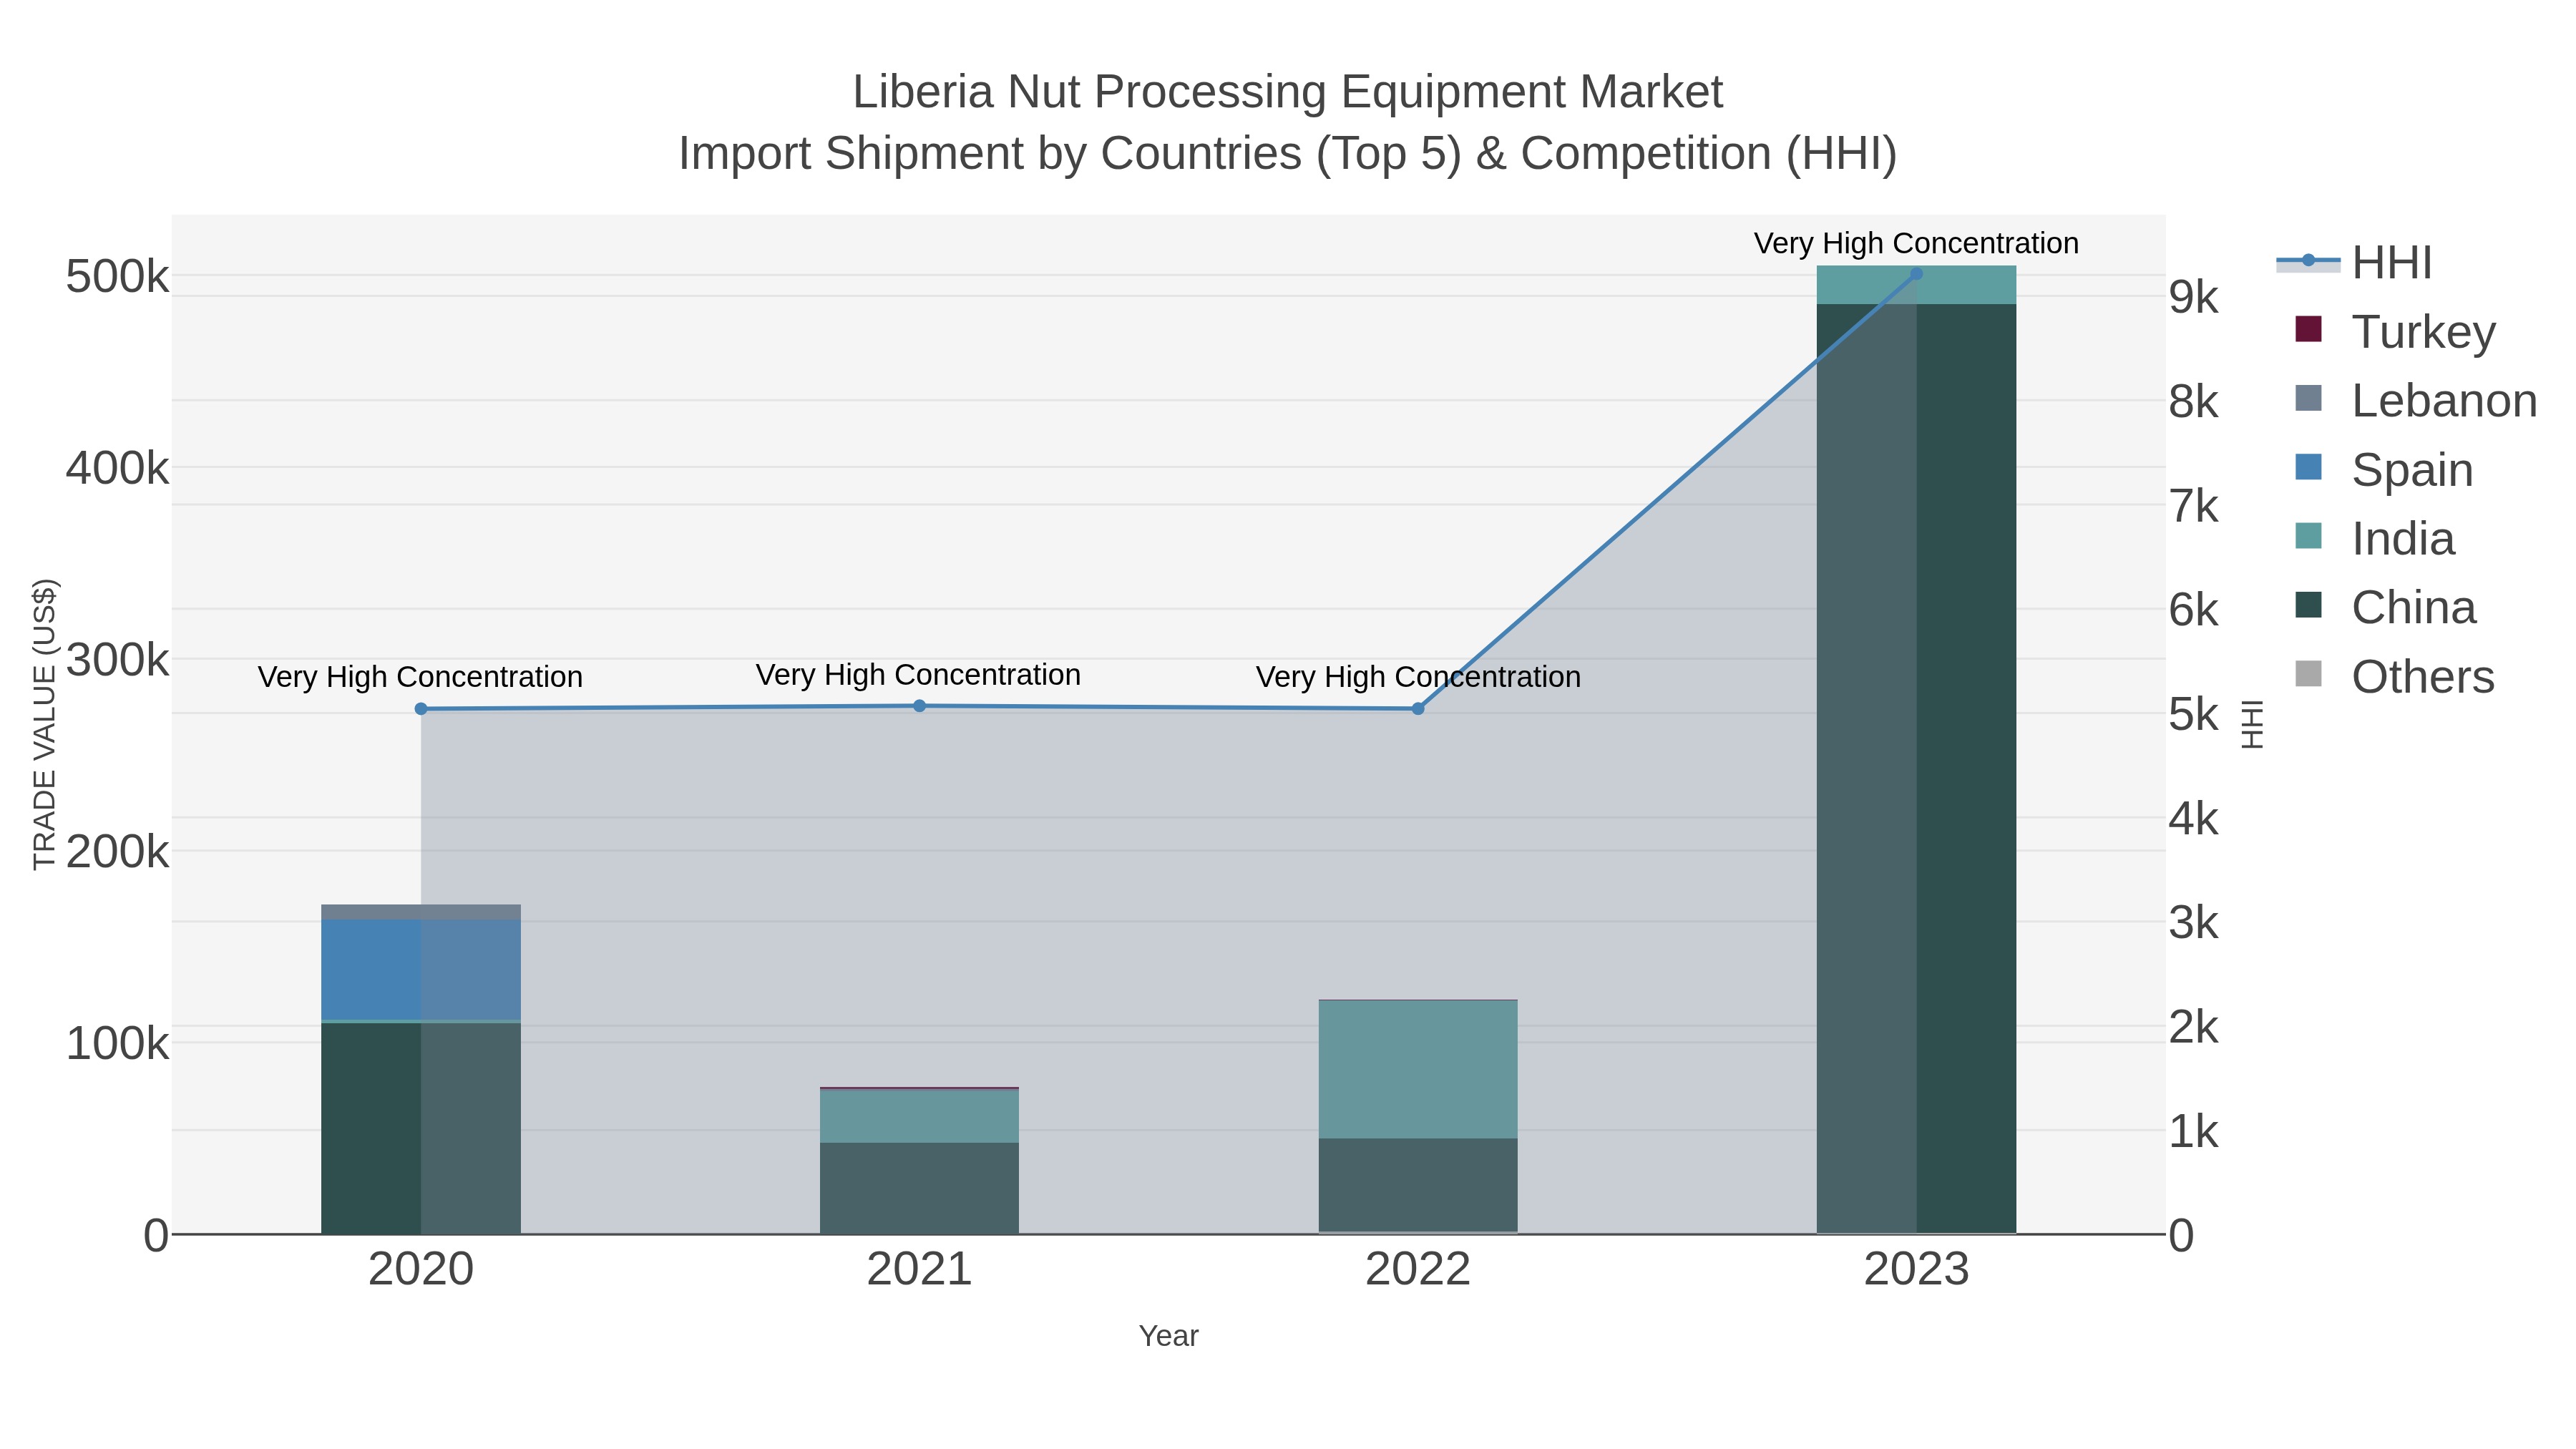
Task: Click the HHI line marker icon in legend
Action: pos(2308,261)
